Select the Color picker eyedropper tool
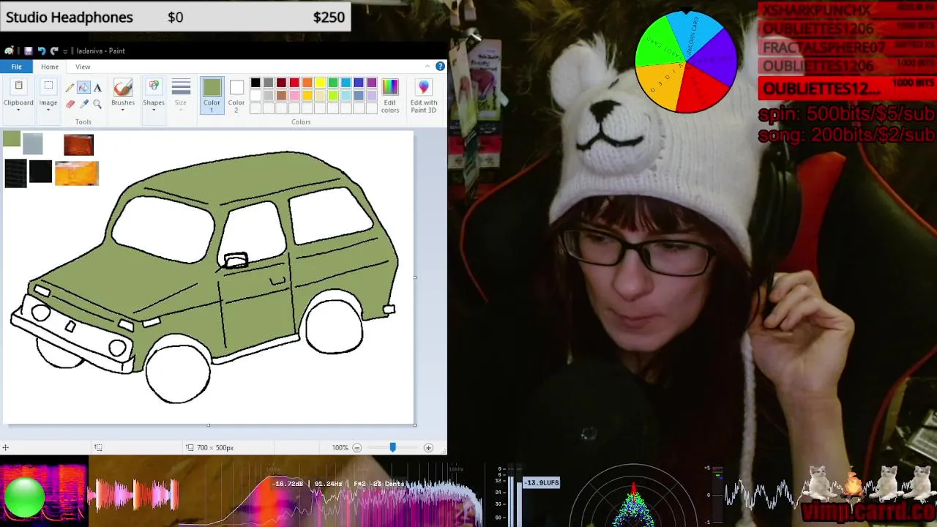 [x=83, y=104]
